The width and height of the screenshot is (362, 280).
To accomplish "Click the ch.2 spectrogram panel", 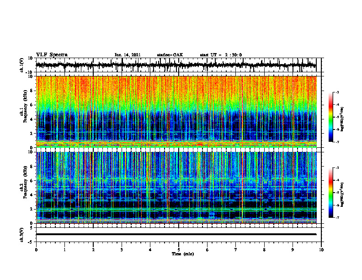I will click(x=176, y=188).
